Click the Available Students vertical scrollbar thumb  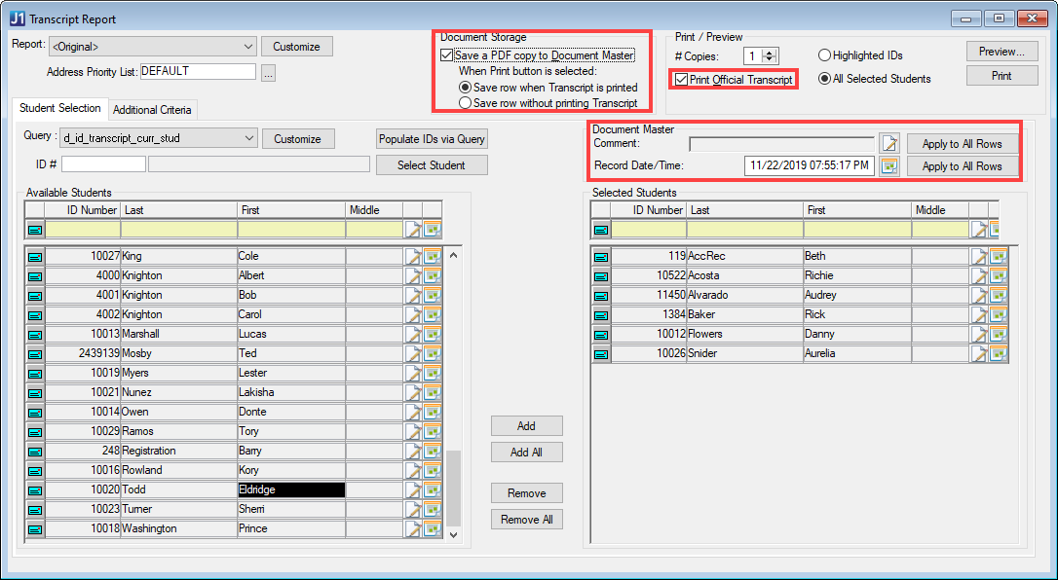click(453, 489)
